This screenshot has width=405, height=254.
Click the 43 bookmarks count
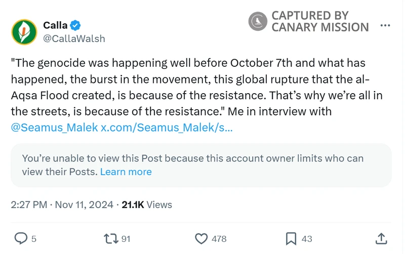[x=307, y=239]
